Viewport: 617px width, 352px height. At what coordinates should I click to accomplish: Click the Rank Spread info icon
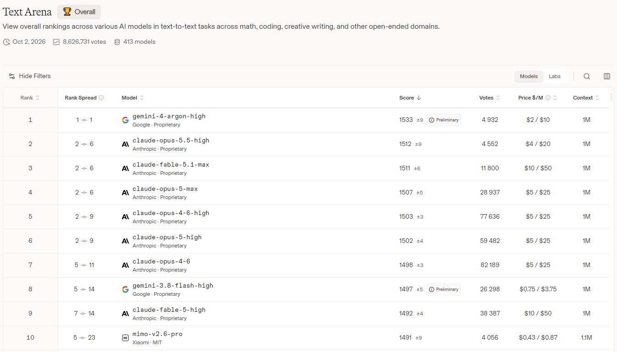tap(101, 98)
